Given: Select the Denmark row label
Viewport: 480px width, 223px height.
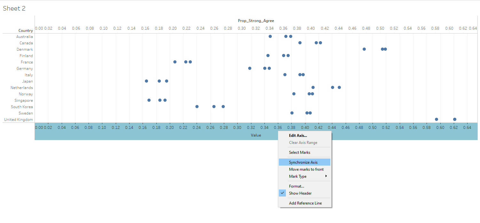Looking at the screenshot, I should (x=25, y=49).
